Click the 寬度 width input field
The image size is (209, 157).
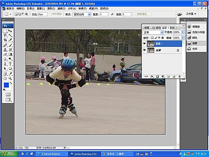coord(104,14)
